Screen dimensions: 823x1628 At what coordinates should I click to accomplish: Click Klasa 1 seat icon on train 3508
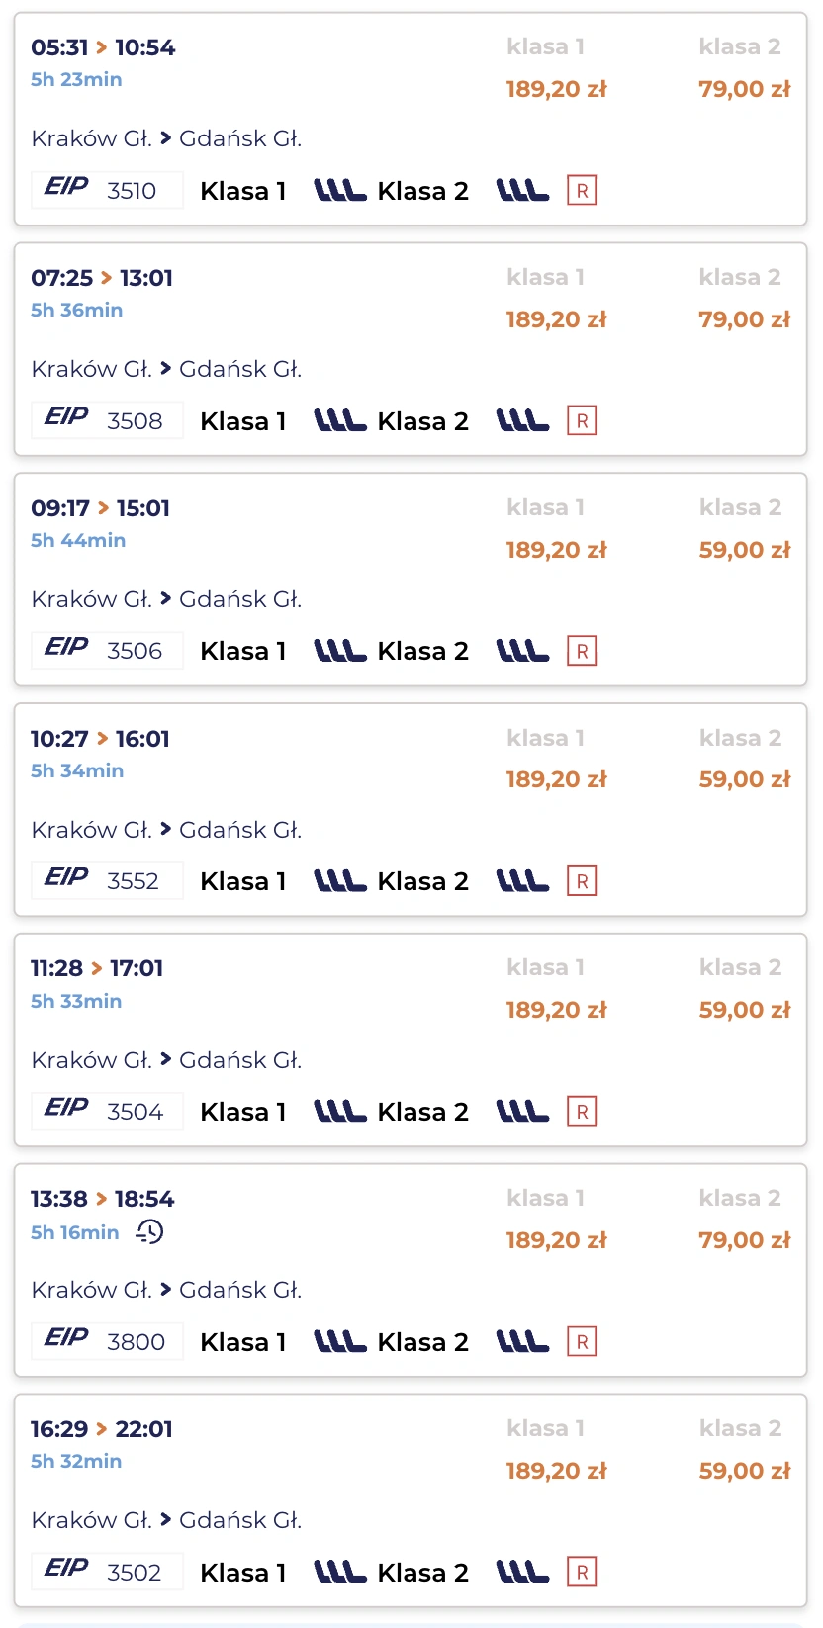pyautogui.click(x=339, y=421)
